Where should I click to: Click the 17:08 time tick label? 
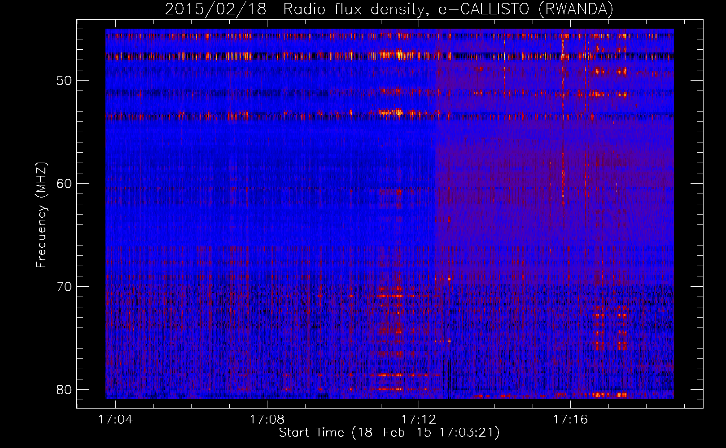(267, 420)
